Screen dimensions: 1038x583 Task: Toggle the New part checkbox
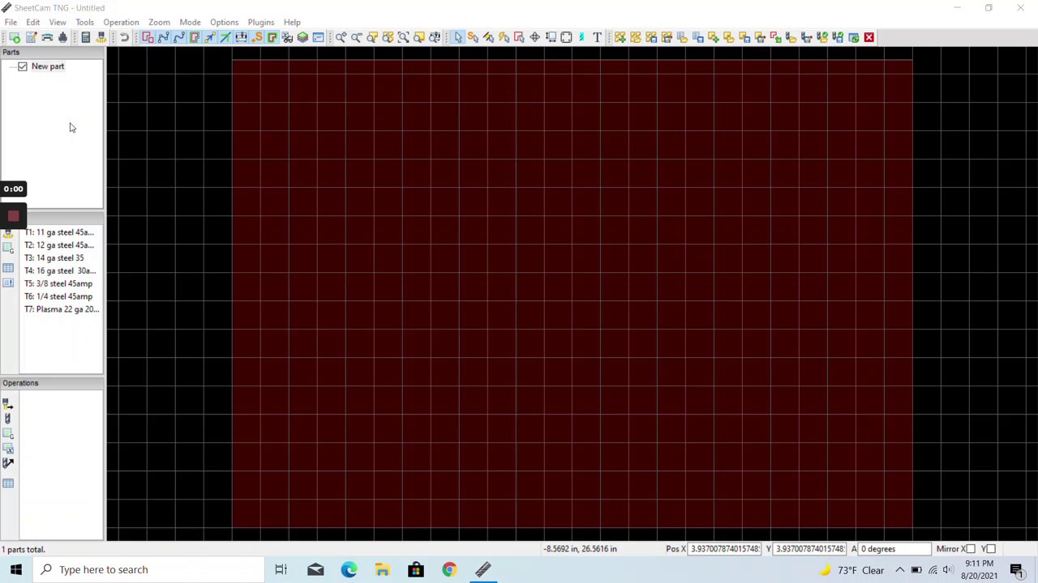(x=23, y=66)
